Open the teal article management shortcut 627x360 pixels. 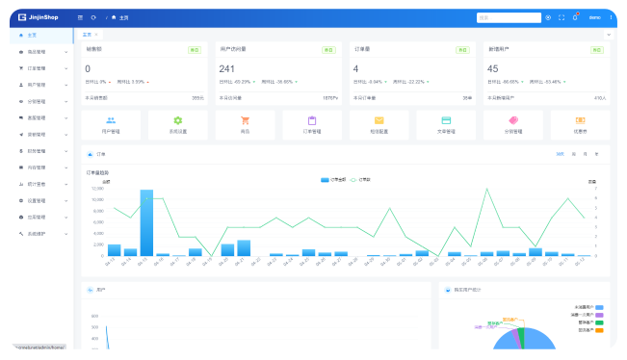pos(446,125)
